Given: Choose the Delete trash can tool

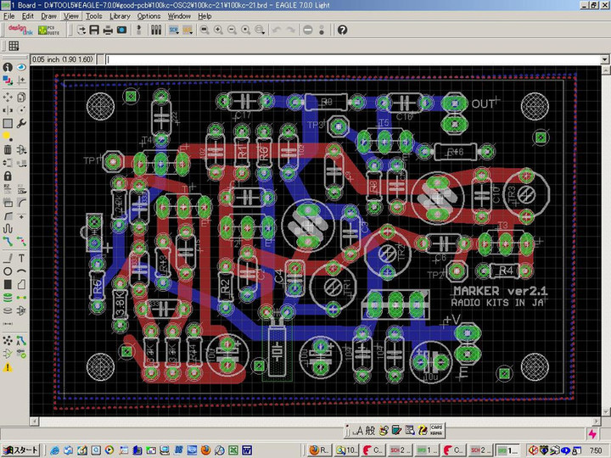Looking at the screenshot, I should (x=8, y=150).
